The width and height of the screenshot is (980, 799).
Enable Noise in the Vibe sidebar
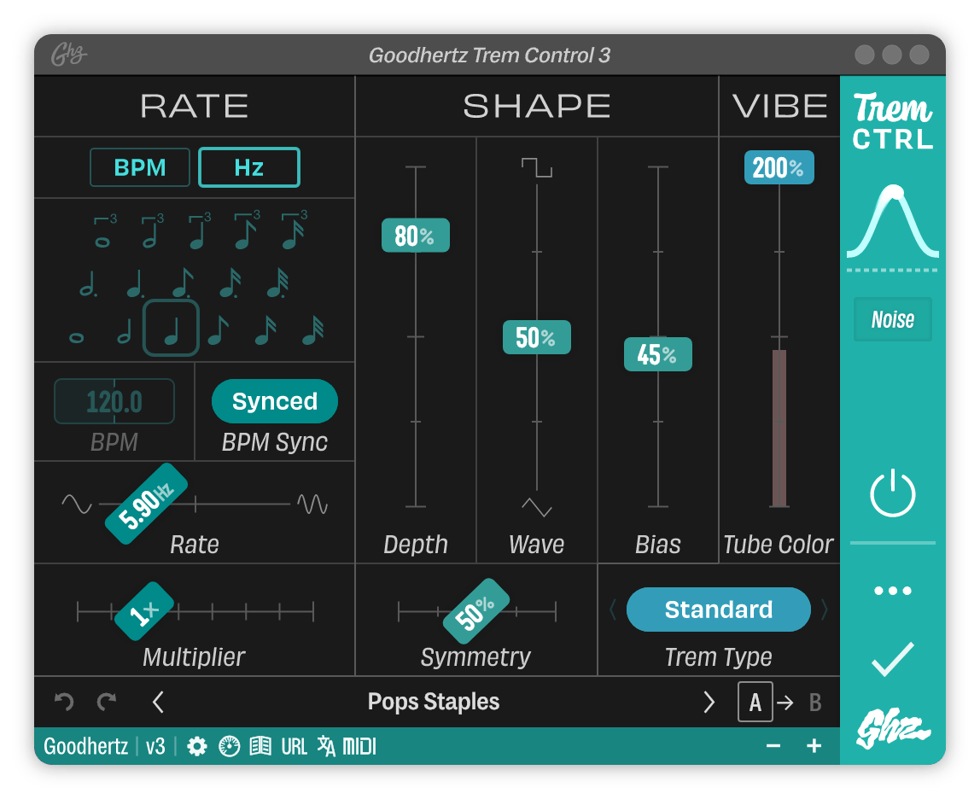coord(892,319)
